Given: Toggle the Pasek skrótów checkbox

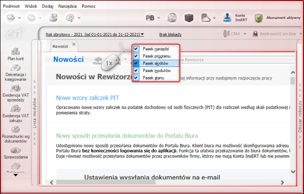Looking at the screenshot, I should [x=136, y=63].
